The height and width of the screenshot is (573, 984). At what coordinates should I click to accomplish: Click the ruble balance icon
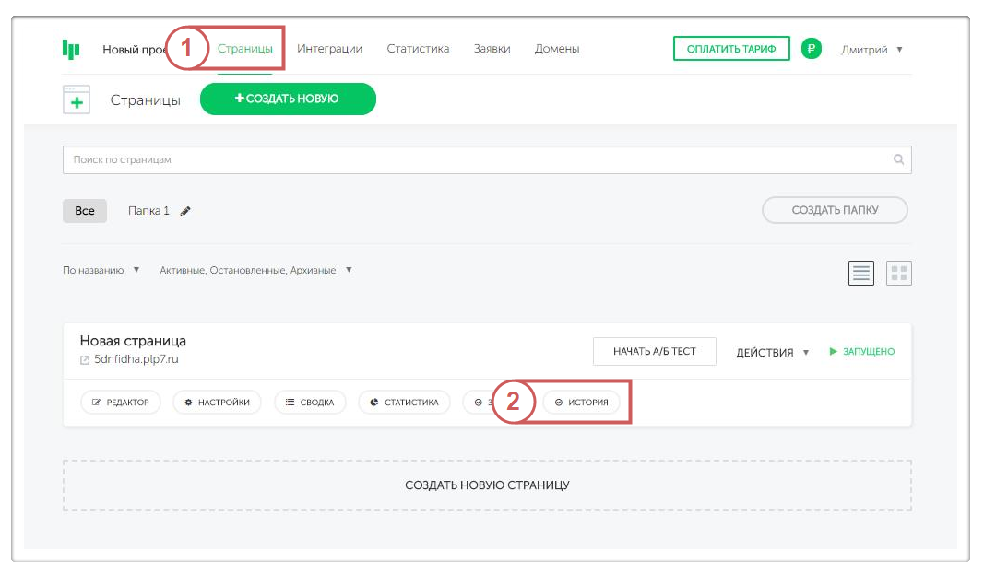point(811,49)
